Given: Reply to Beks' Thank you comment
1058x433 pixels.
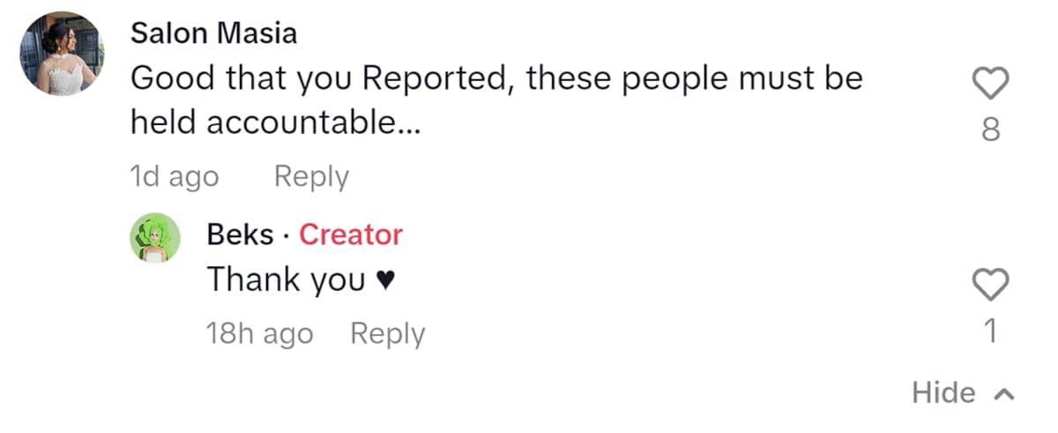Looking at the screenshot, I should (387, 334).
